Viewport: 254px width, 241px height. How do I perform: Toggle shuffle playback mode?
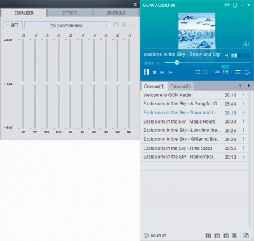click(197, 72)
